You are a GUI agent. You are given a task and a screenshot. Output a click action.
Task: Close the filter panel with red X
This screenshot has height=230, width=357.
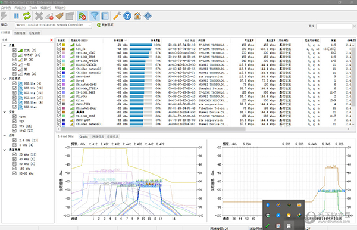click(51, 40)
